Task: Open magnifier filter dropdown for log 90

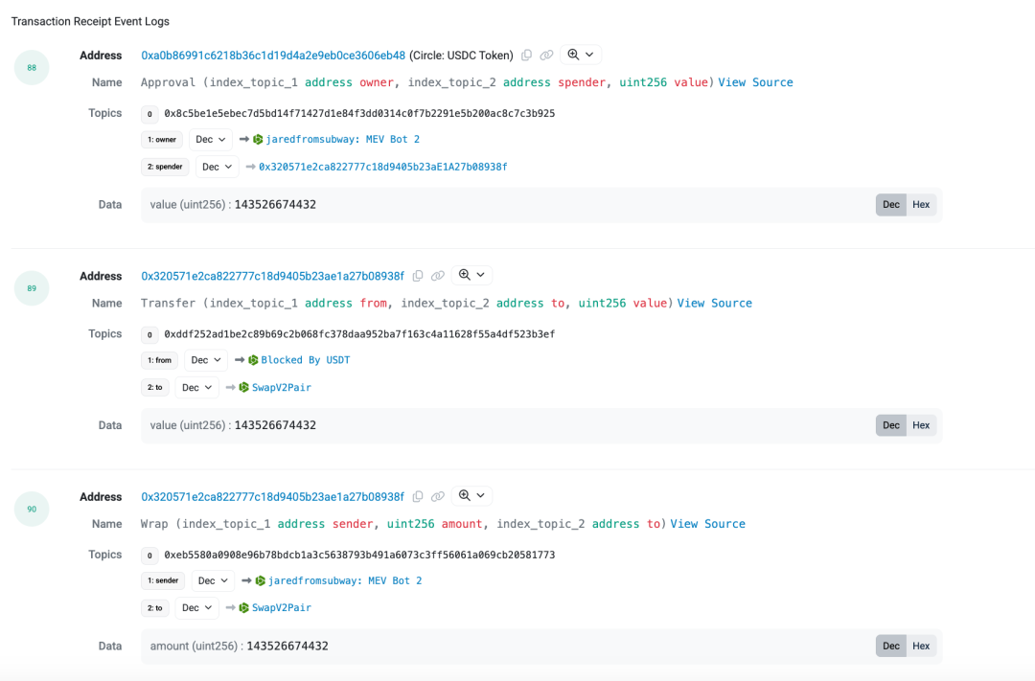Action: pos(471,495)
